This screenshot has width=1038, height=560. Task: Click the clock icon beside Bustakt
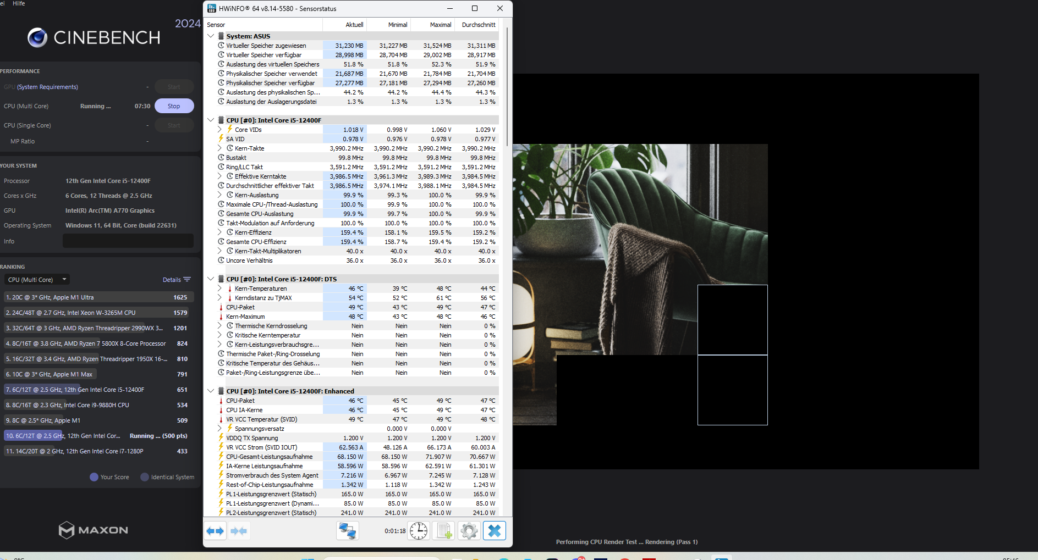(221, 158)
